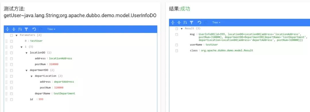Collapse the 1 {3} object node

pyautogui.click(x=22, y=47)
